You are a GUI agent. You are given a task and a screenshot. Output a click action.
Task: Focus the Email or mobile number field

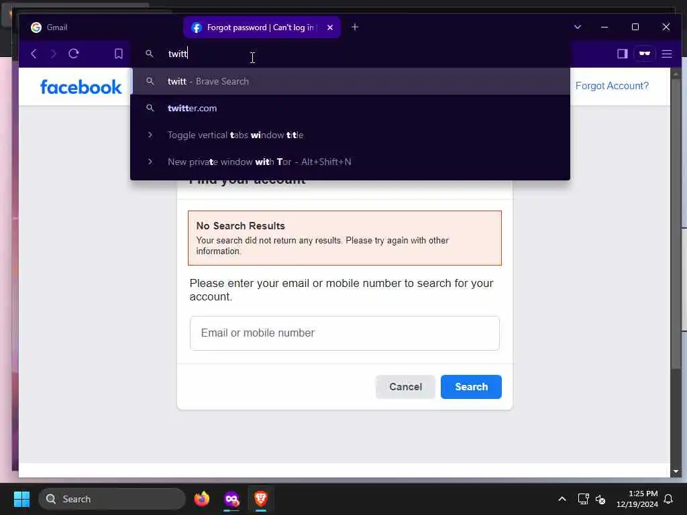click(x=344, y=333)
